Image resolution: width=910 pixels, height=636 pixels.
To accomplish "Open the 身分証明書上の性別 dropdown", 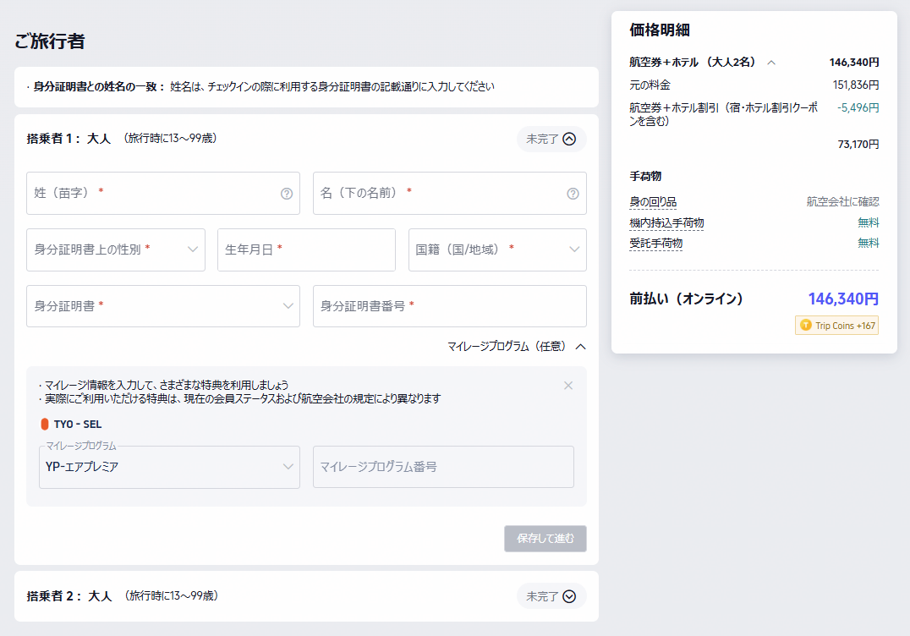I will pos(116,249).
